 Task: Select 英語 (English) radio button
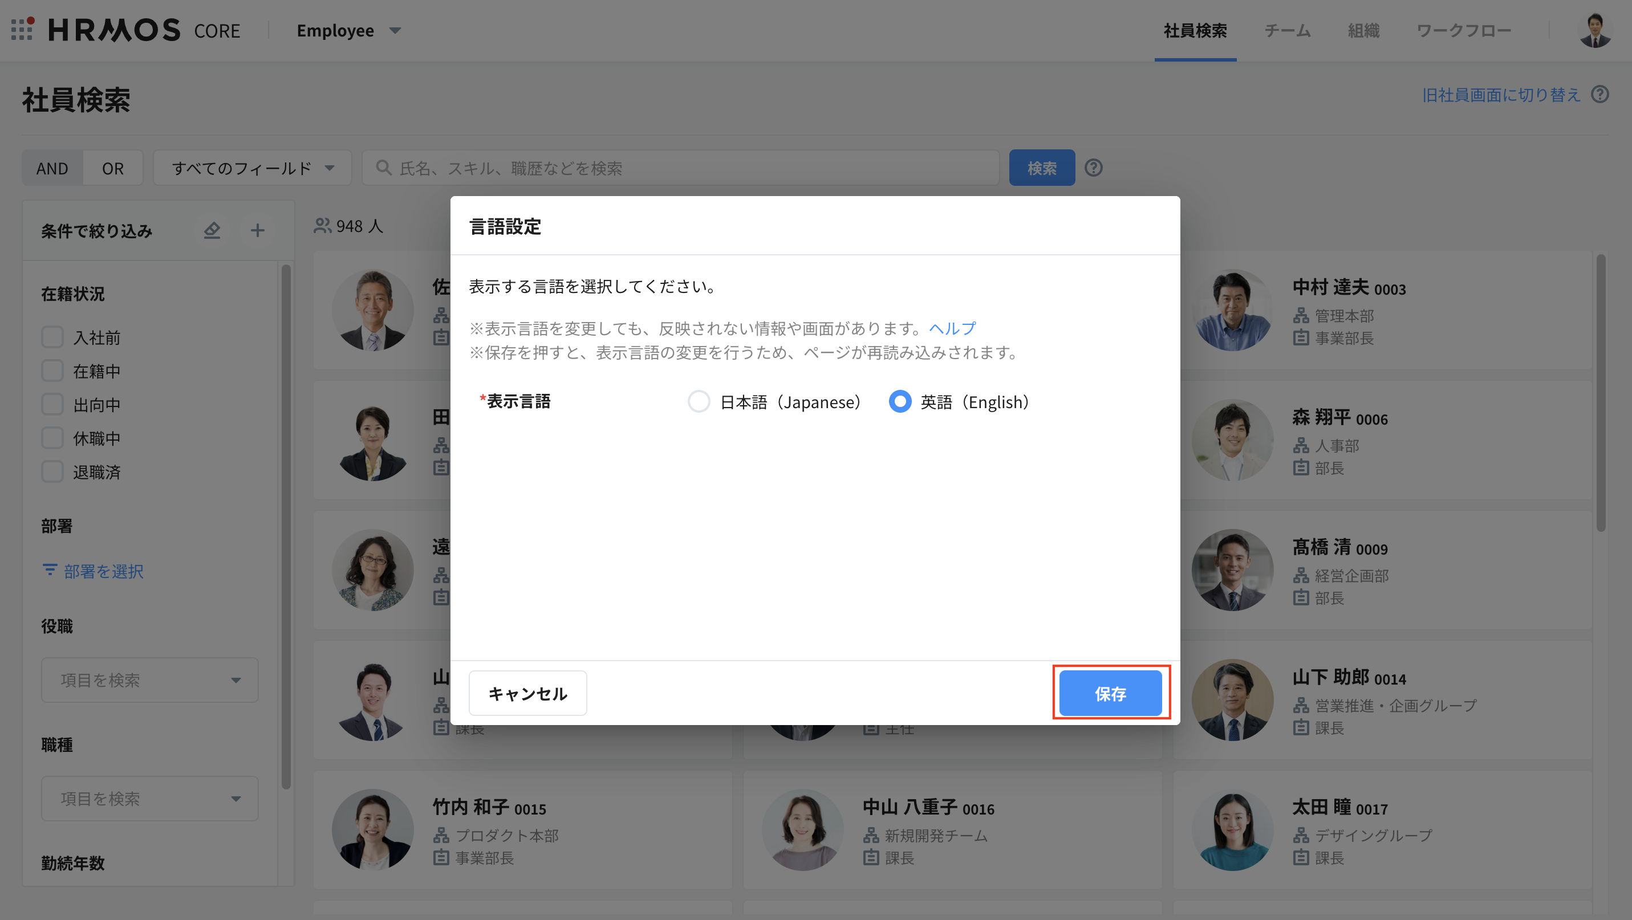[x=900, y=401]
